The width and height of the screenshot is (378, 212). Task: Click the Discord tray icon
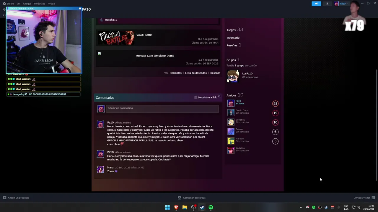point(307,207)
